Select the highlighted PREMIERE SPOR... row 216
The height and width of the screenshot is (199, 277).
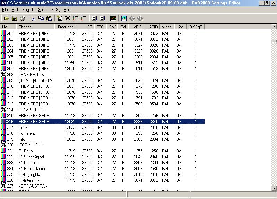[102, 122]
